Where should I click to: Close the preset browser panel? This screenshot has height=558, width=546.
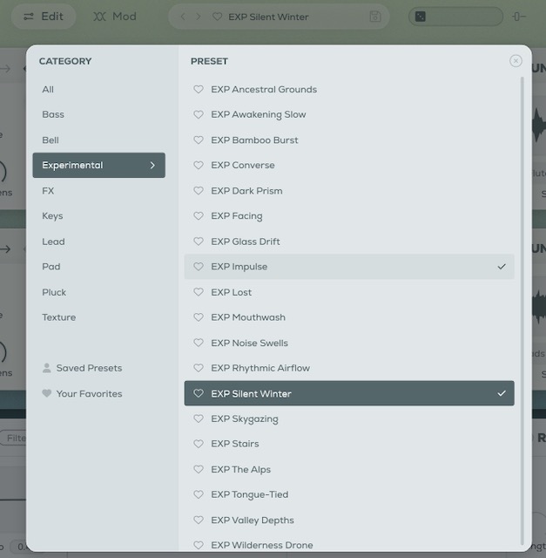click(x=516, y=61)
